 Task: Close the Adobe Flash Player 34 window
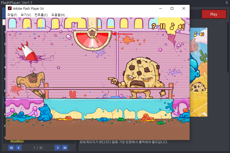(184, 8)
